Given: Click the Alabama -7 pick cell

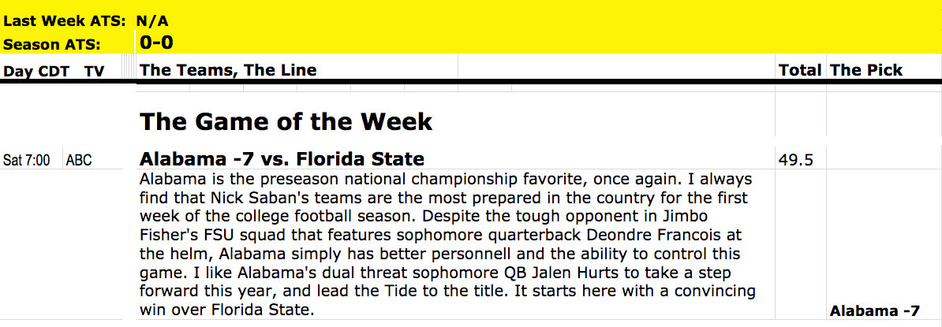Looking at the screenshot, I should coord(874,310).
